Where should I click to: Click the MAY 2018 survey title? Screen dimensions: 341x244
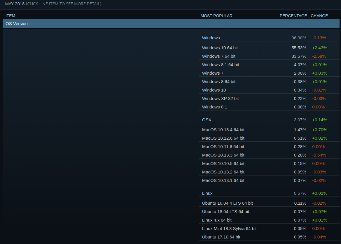tap(15, 4)
